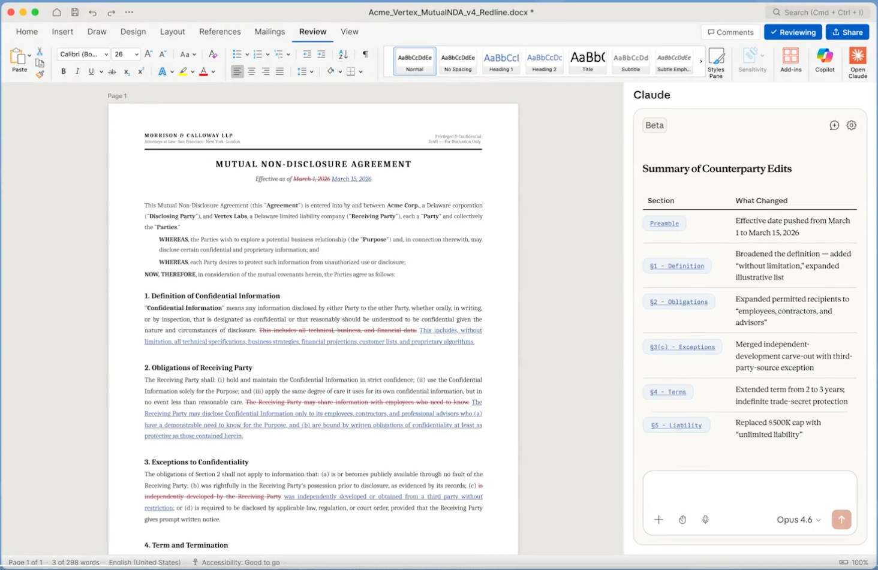Image resolution: width=878 pixels, height=570 pixels.
Task: Open the Layout ribbon tab
Action: pyautogui.click(x=172, y=32)
